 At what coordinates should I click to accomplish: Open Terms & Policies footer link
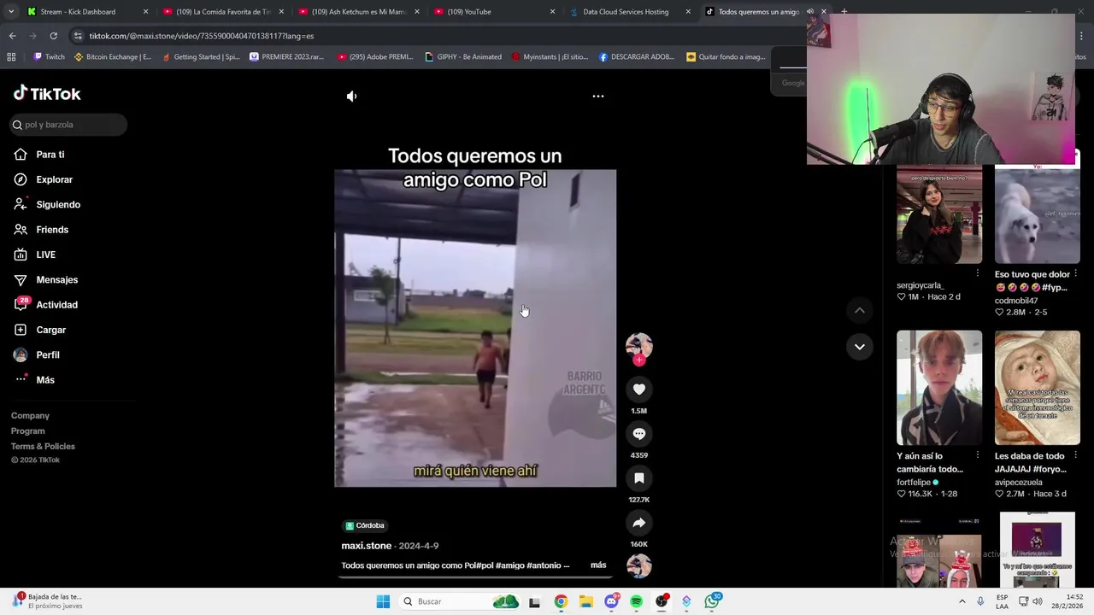coord(43,447)
